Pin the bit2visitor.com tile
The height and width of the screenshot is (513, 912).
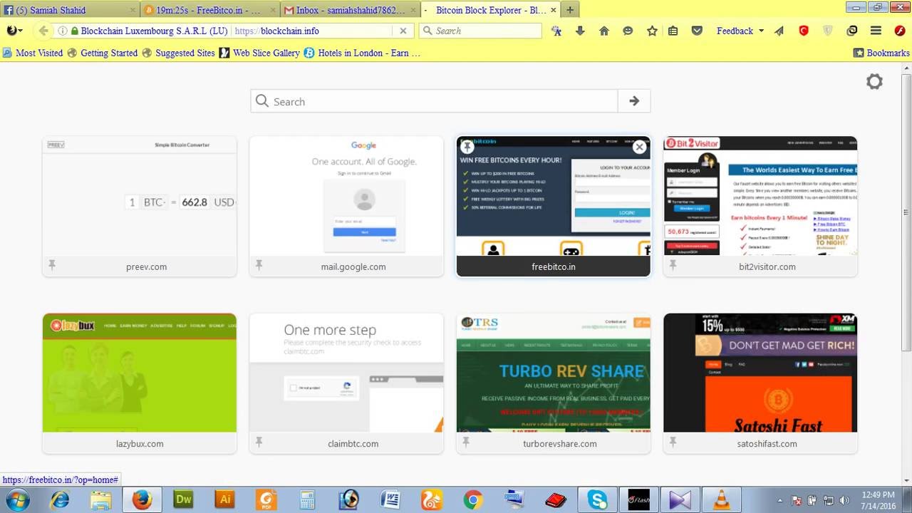(x=673, y=265)
